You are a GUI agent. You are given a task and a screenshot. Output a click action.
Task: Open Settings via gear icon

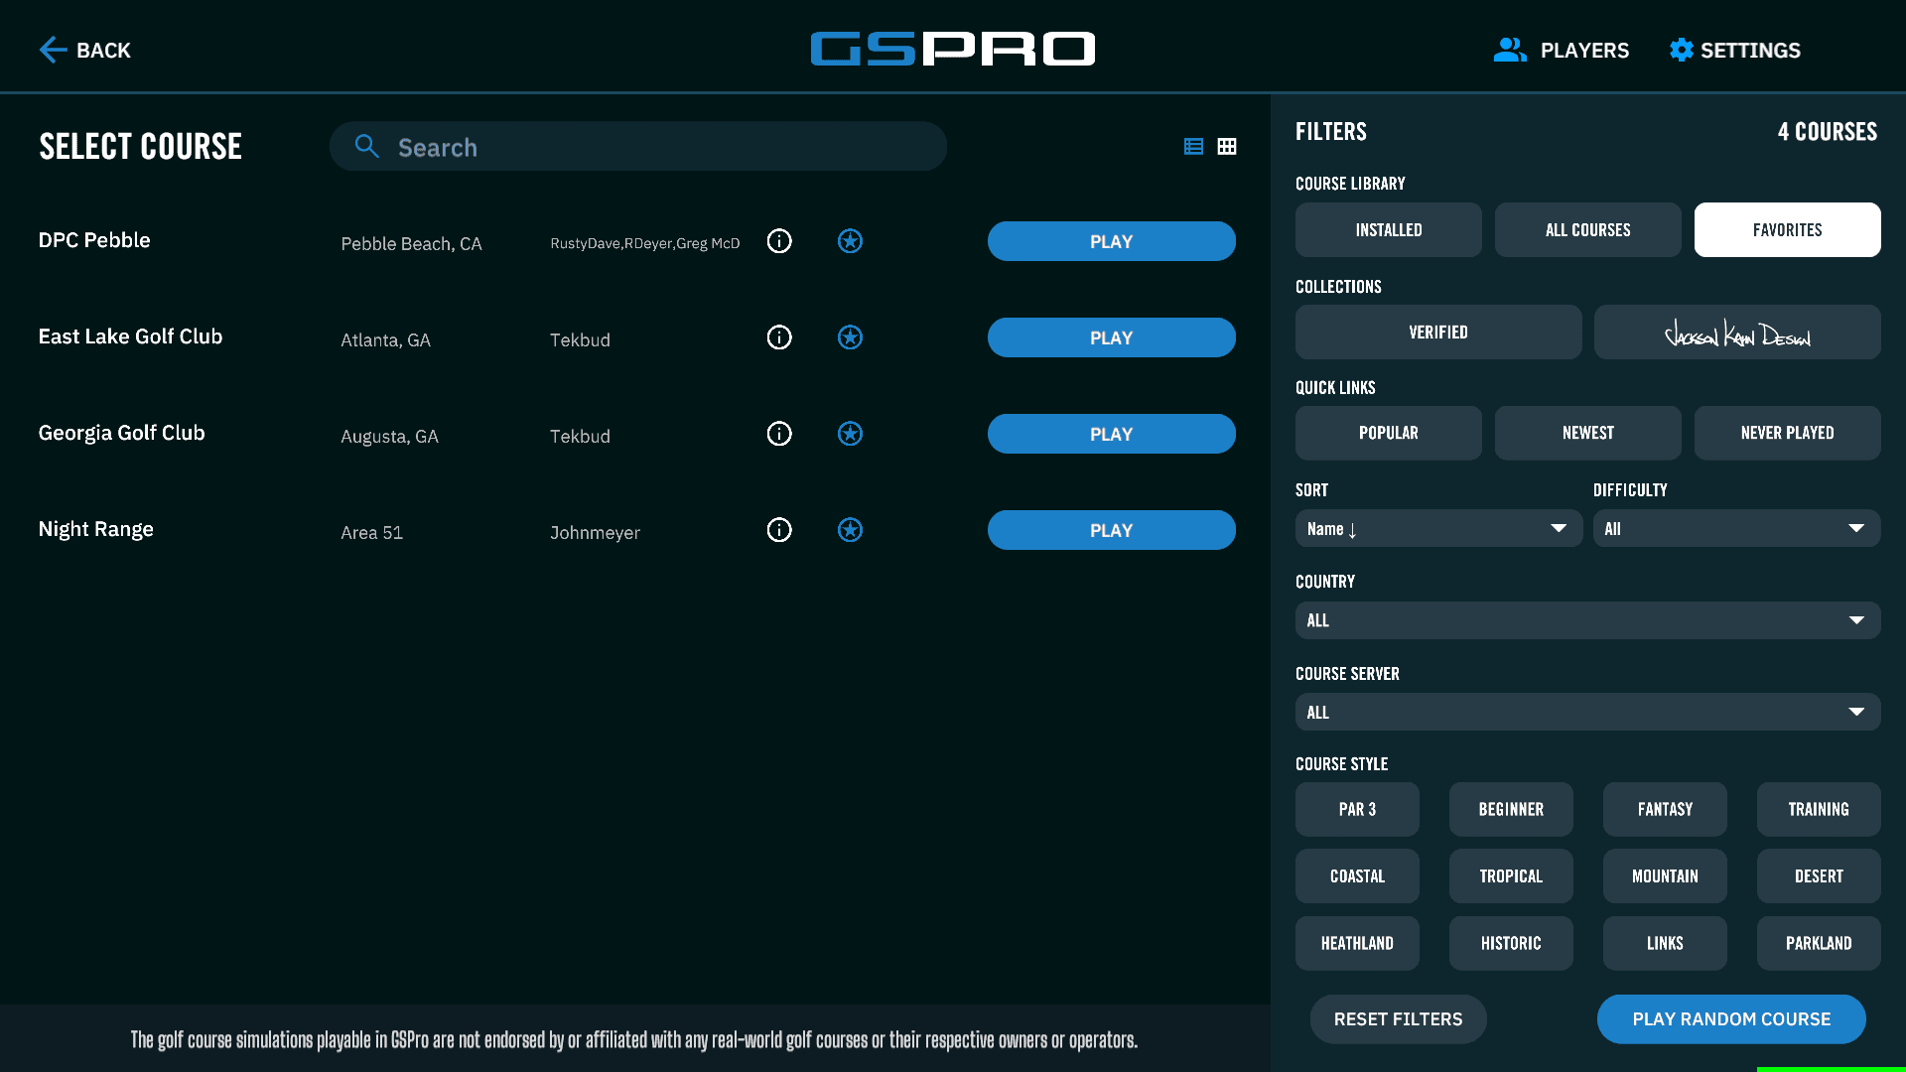(1681, 50)
